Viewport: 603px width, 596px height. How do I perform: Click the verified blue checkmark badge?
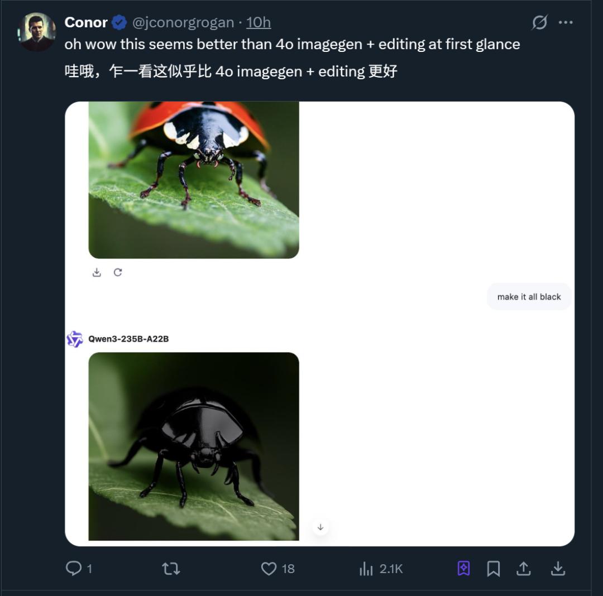tap(119, 22)
